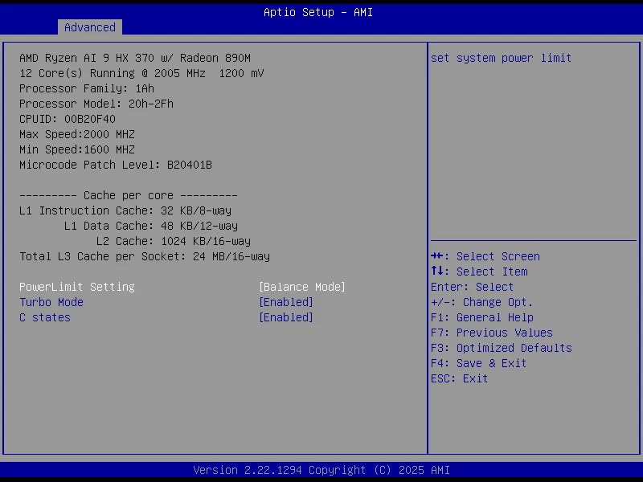Toggle the C states Enabled value
Image resolution: width=643 pixels, height=482 pixels.
pos(285,317)
